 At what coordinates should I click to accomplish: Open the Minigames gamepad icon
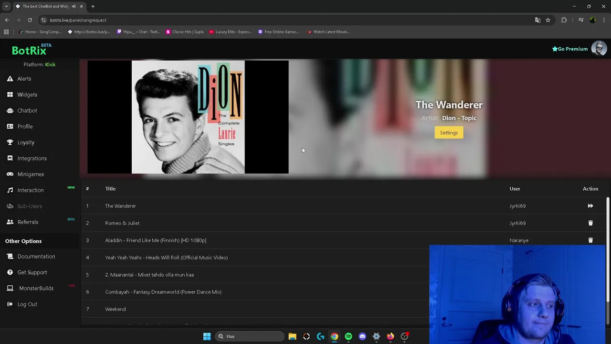(10, 174)
